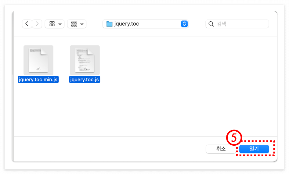Click the magnifying glass search icon
The image size is (289, 174).
pos(211,24)
